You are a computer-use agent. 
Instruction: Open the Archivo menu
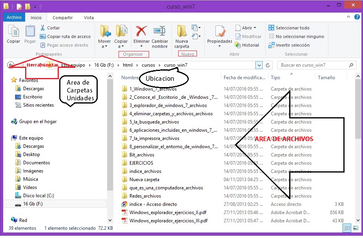[14, 18]
